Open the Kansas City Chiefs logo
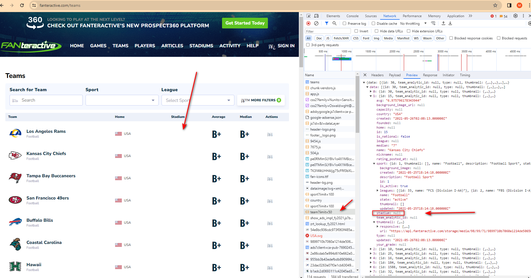531x278 pixels. point(15,155)
